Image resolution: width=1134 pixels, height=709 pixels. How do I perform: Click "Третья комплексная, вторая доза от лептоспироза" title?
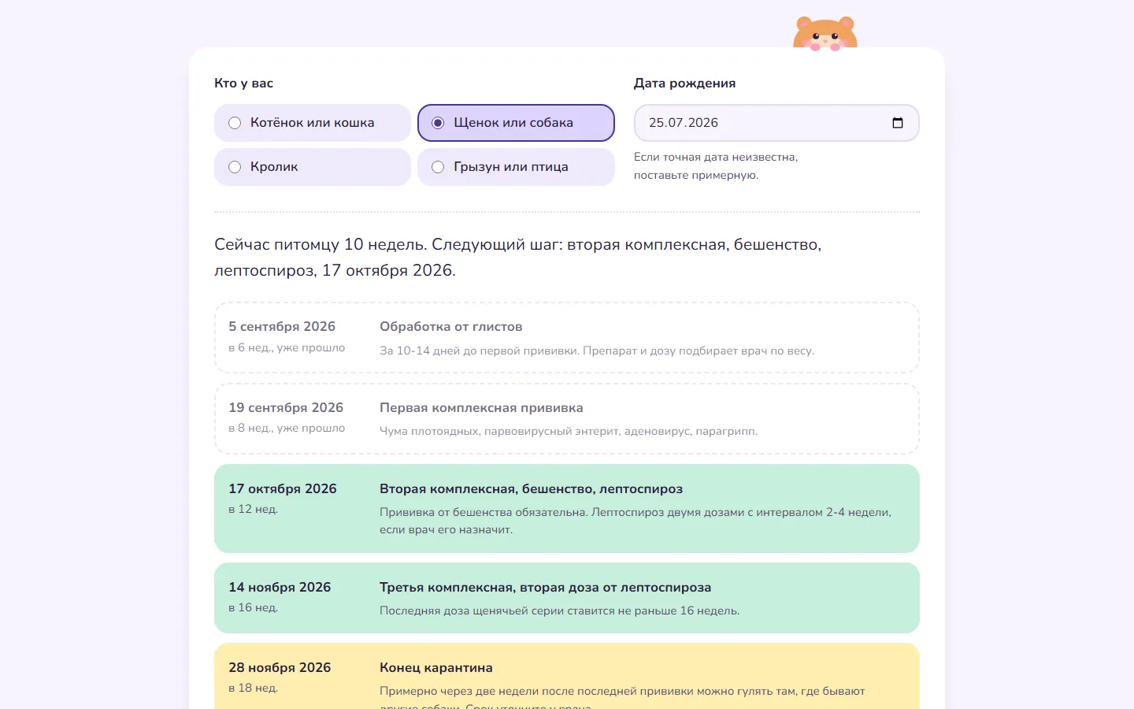point(545,587)
